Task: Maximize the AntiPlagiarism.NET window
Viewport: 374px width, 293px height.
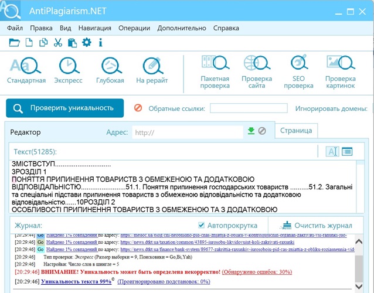Action: [351, 12]
